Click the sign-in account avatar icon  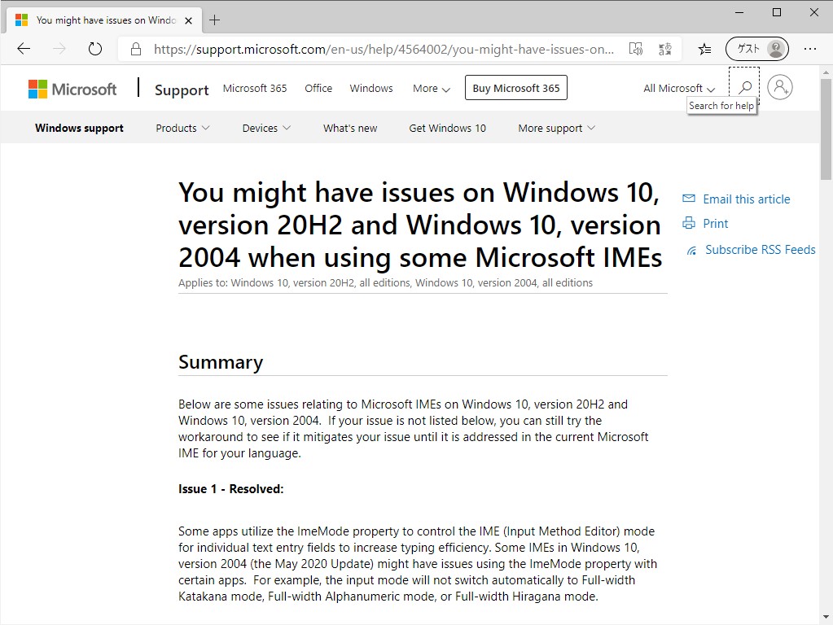(x=779, y=87)
